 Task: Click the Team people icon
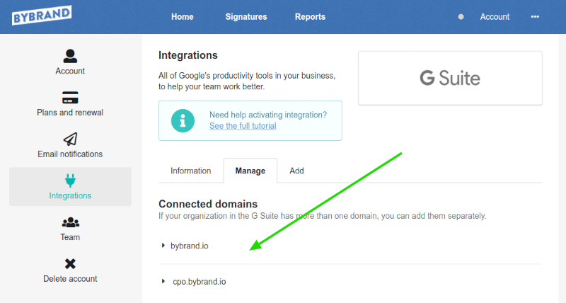tap(70, 222)
